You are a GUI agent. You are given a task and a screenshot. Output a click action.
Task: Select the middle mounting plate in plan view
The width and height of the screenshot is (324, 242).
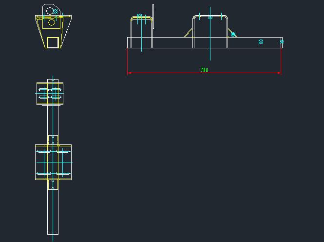pyautogui.click(x=54, y=162)
